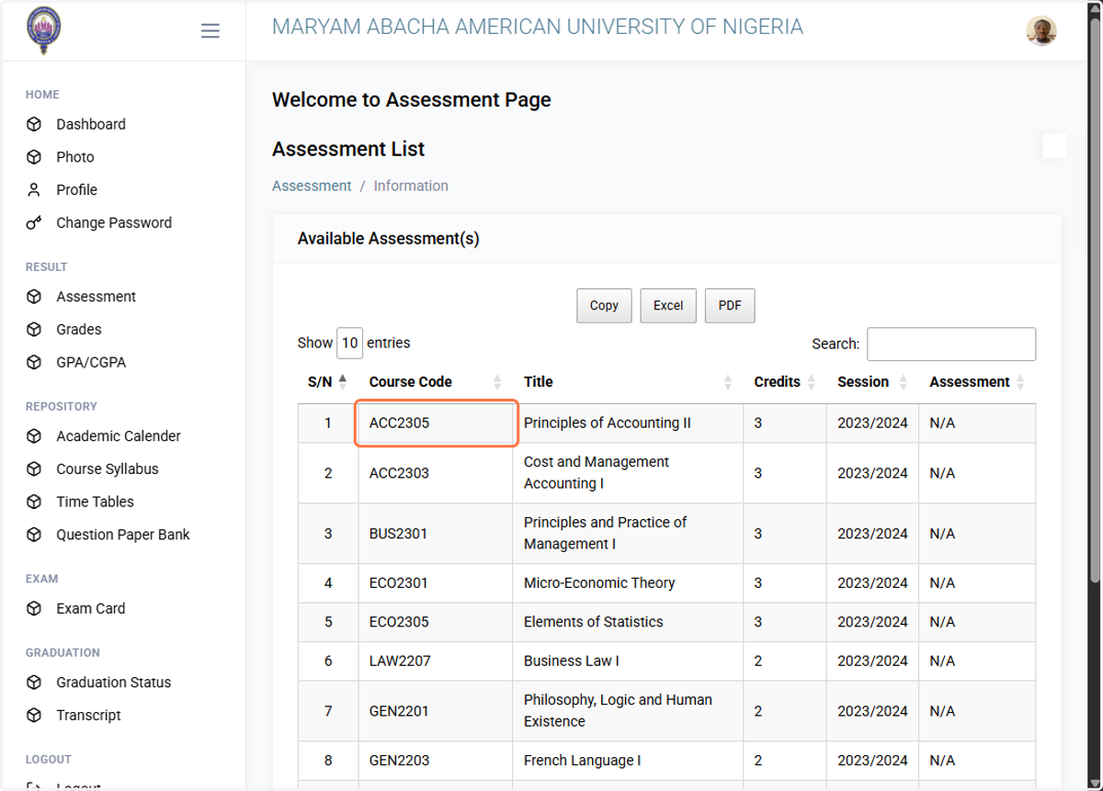Screen dimensions: 1103x791
Task: Toggle the hamburger sidebar menu
Action: pos(210,31)
